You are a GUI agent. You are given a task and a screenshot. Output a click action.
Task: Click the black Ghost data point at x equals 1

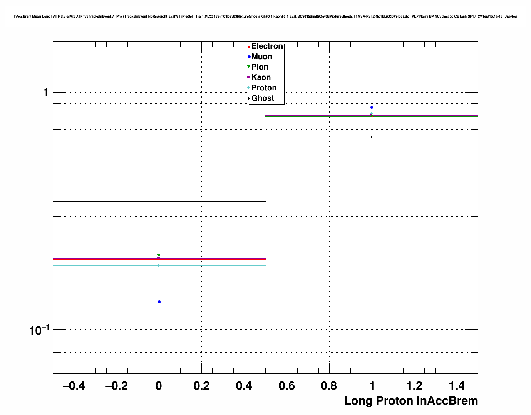pyautogui.click(x=372, y=137)
